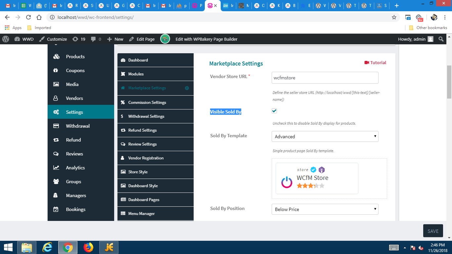Image resolution: width=452 pixels, height=254 pixels.
Task: Click the Settings gears icon
Action: [x=56, y=112]
